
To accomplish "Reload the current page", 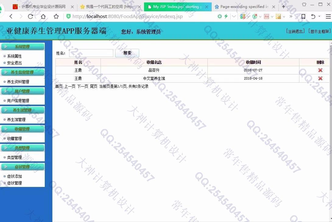I will (x=30, y=16).
